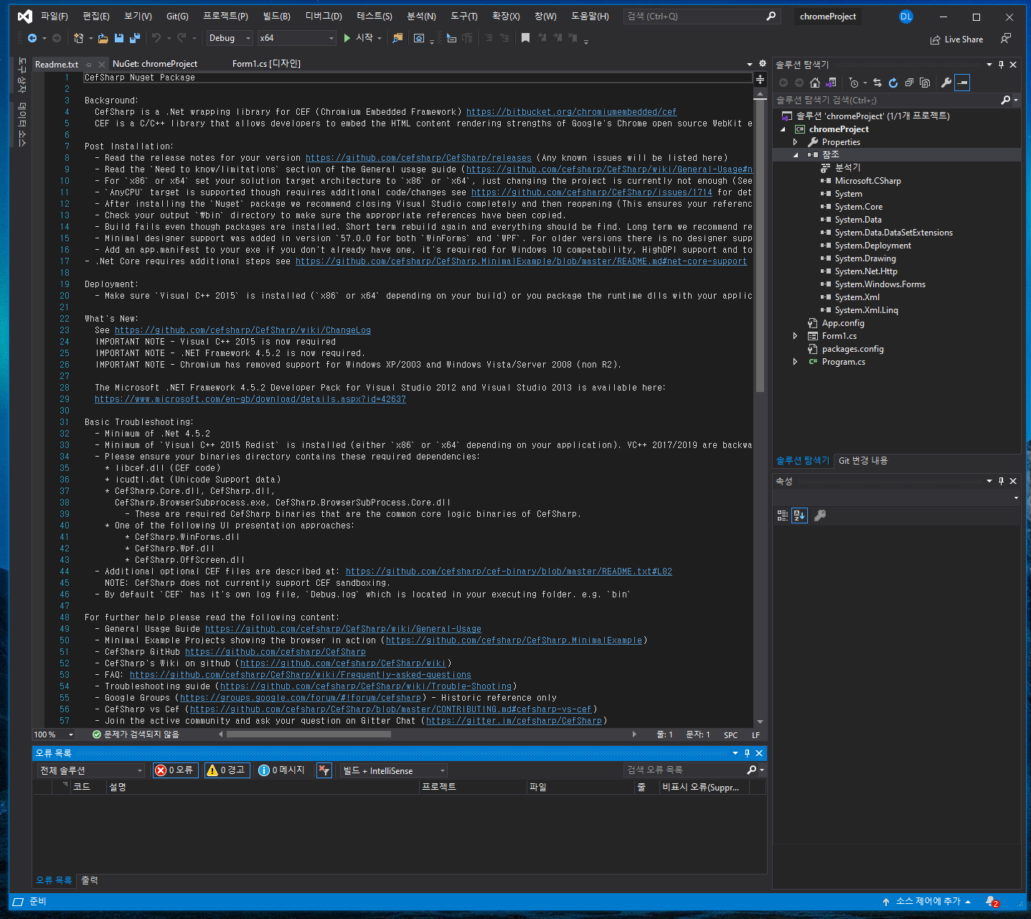
Task: Click the Navigate Backward arrow in main toolbar
Action: [x=32, y=38]
